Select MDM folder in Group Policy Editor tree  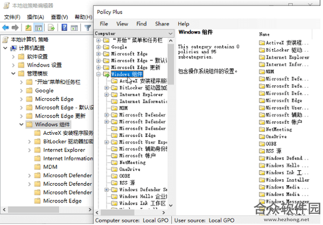(x=50, y=167)
